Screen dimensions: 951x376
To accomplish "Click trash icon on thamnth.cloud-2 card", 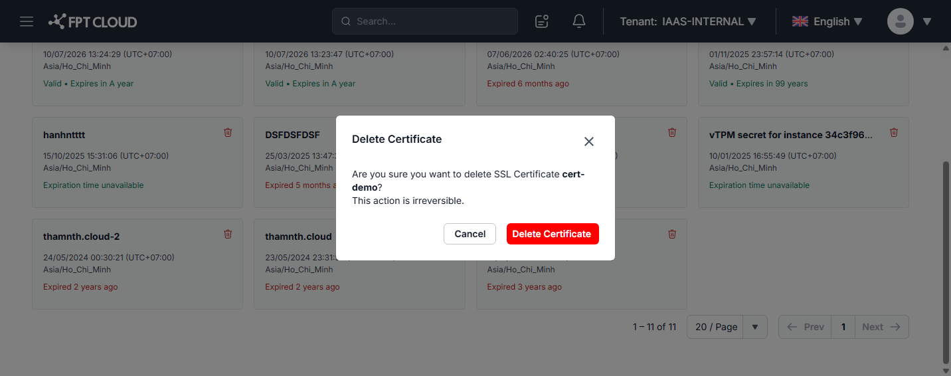I will [x=228, y=234].
